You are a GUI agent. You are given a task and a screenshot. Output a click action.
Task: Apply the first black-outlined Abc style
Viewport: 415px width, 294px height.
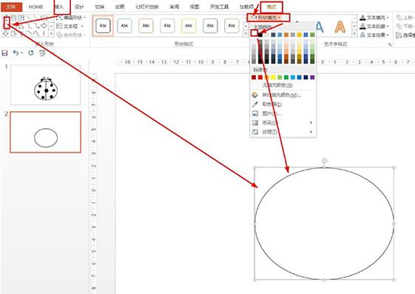(103, 26)
